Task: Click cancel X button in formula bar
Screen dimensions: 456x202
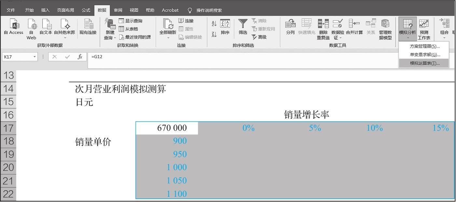Action: point(55,57)
